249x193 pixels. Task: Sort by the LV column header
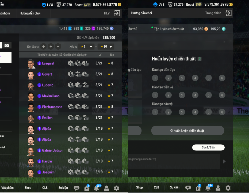100,55
